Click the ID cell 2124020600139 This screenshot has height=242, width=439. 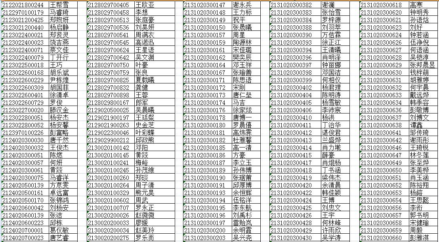pos(25,216)
